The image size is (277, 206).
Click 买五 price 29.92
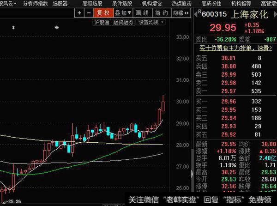pyautogui.click(x=229, y=134)
